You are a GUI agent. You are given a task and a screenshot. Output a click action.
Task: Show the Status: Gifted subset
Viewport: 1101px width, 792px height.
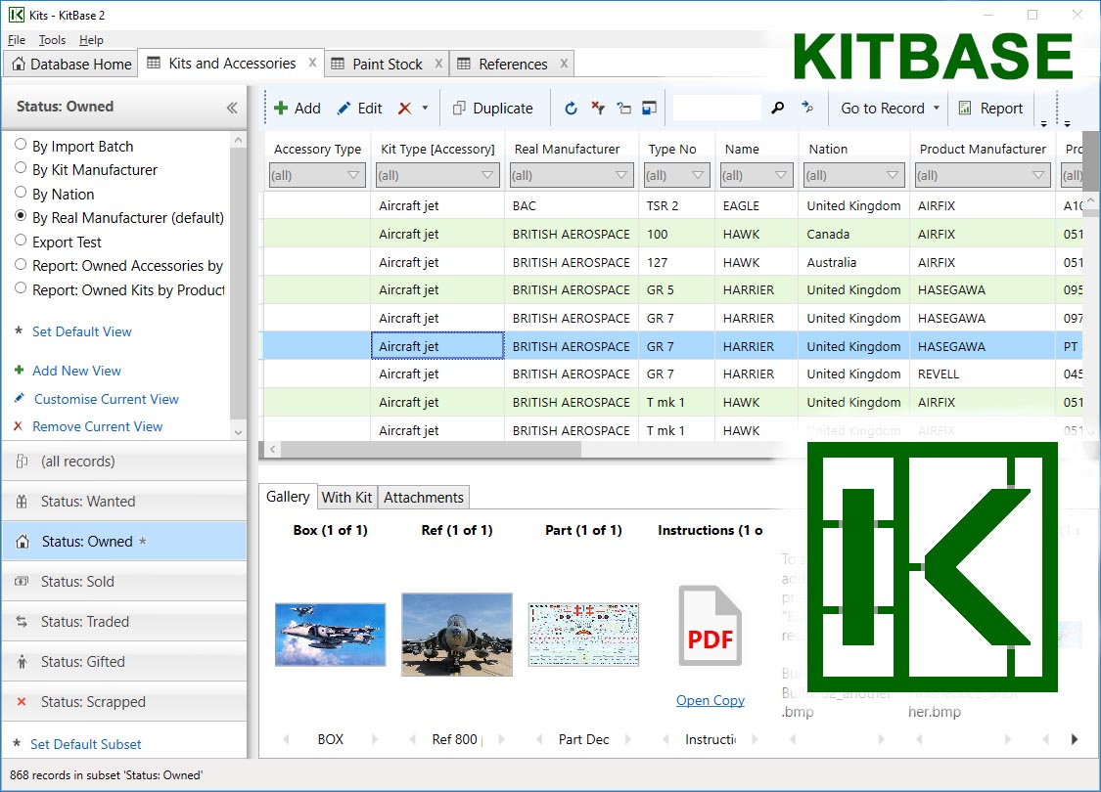coord(124,662)
